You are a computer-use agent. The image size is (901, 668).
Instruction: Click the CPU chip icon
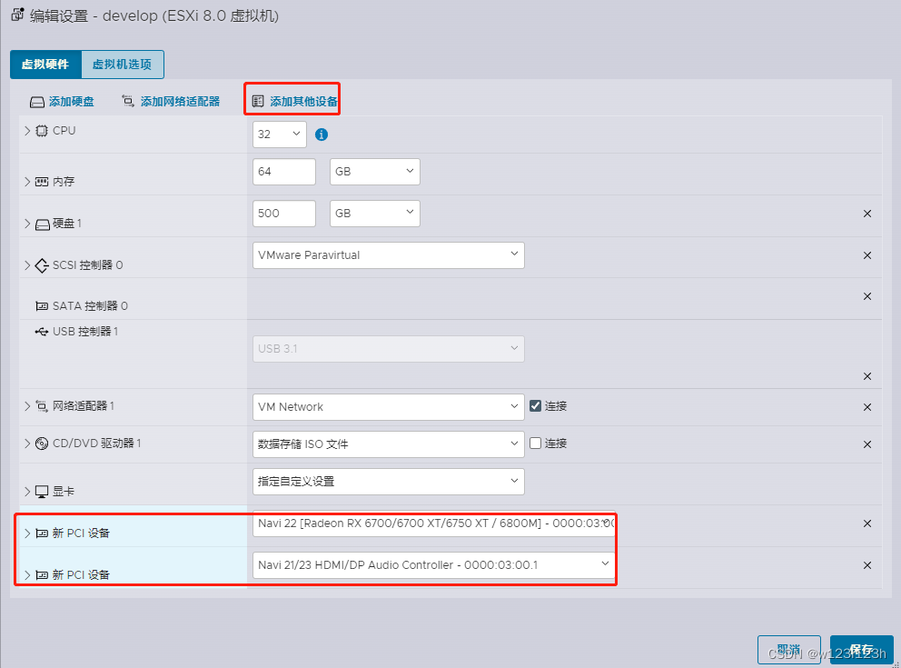42,131
